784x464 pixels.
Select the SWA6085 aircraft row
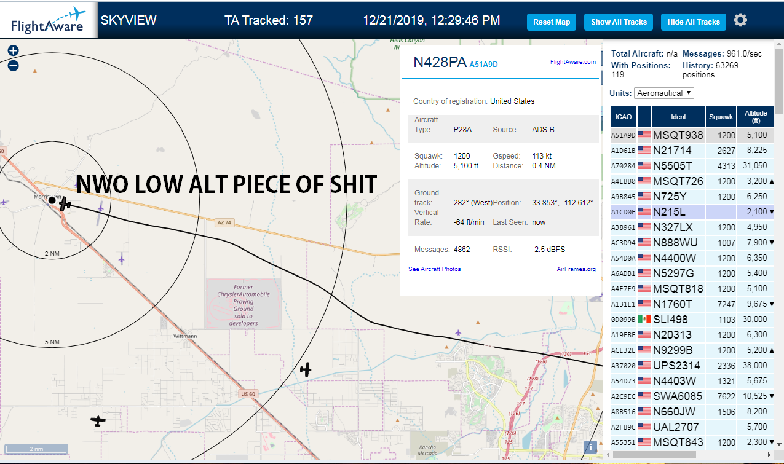(692, 396)
